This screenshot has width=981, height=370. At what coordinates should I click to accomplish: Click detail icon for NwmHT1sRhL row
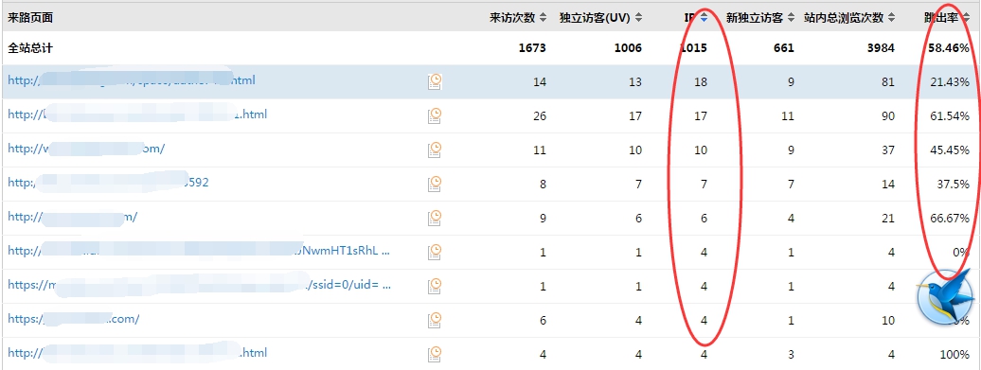coord(435,252)
